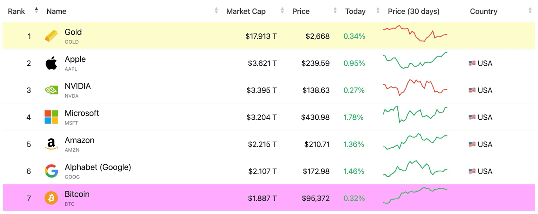Click the Google logo icon

click(x=51, y=171)
